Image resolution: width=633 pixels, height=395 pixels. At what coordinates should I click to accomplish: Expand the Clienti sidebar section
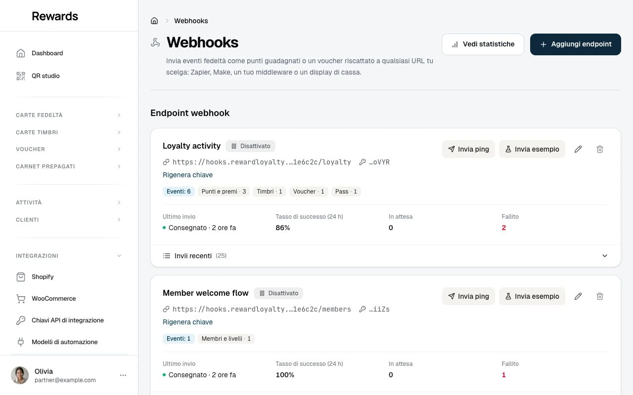69,220
